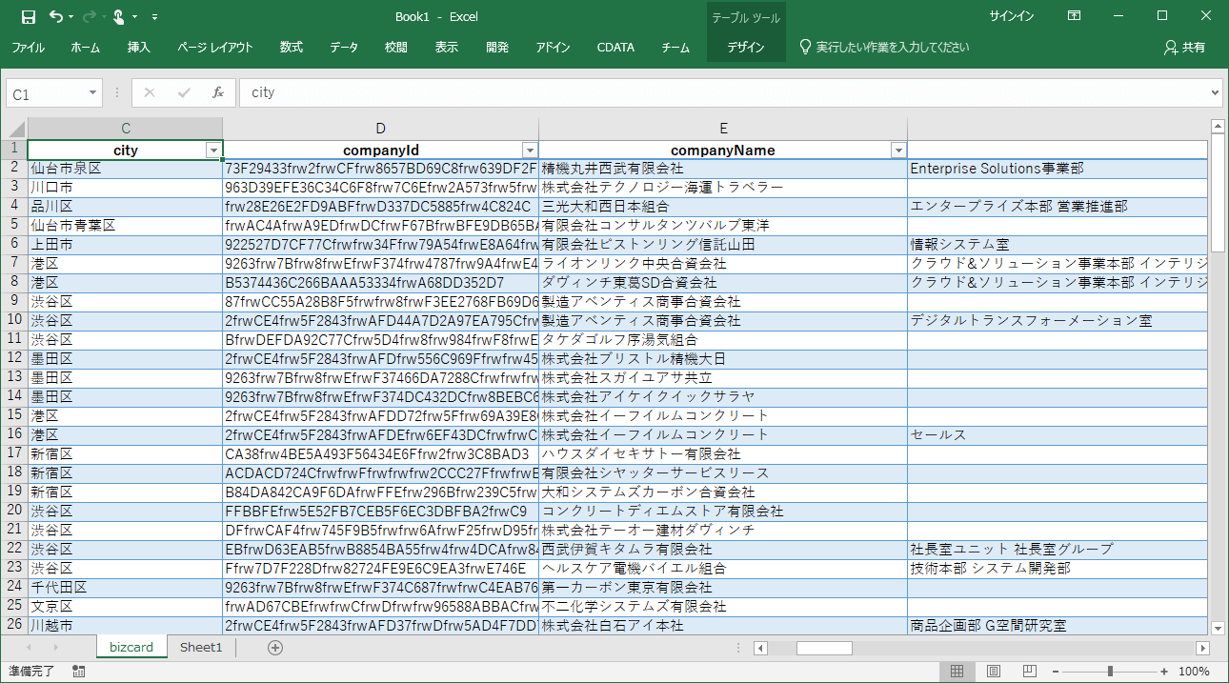
Task: Switch to Page Layout view
Action: click(x=992, y=672)
